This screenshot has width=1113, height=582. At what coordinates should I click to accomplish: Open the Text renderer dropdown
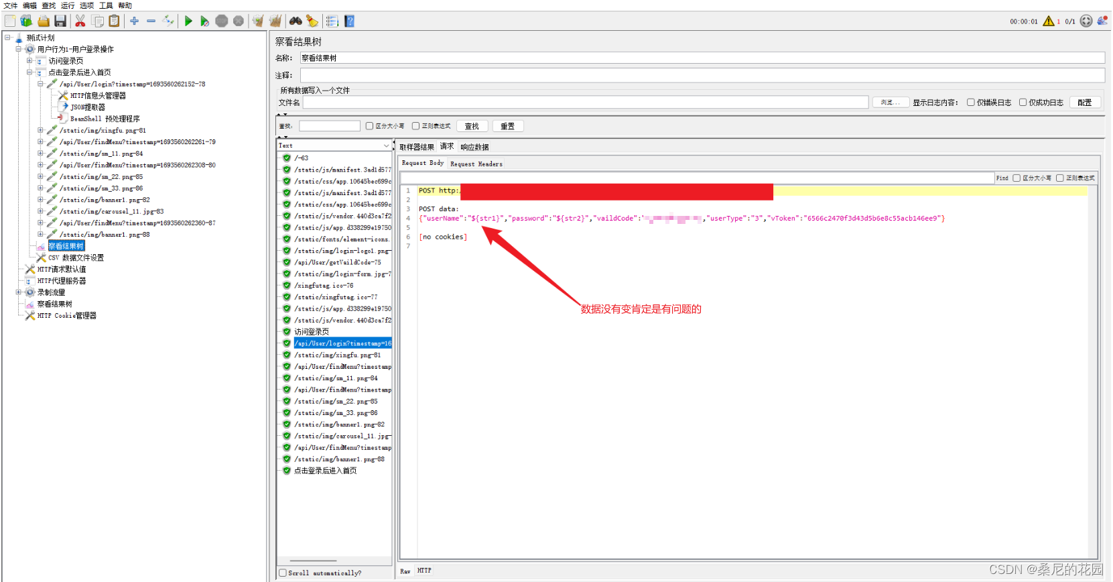334,145
